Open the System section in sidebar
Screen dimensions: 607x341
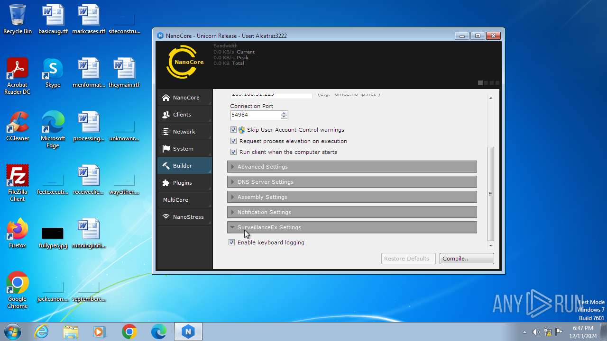(185, 149)
